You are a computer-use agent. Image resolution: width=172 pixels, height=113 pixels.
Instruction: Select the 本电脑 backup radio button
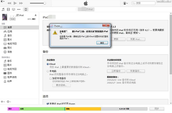pyautogui.click(x=48, y=71)
